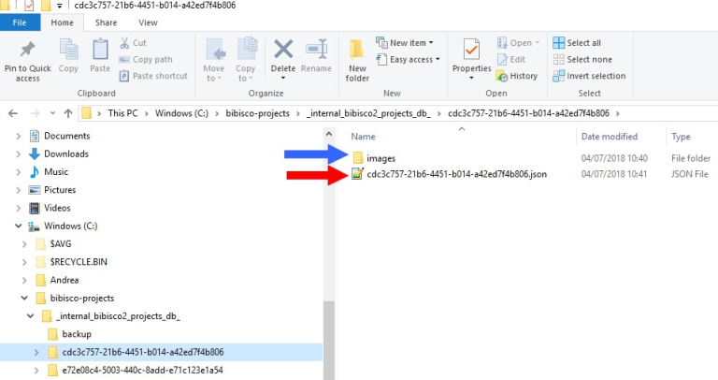
Task: Open recent locations dropdown arrow
Action: pos(52,113)
